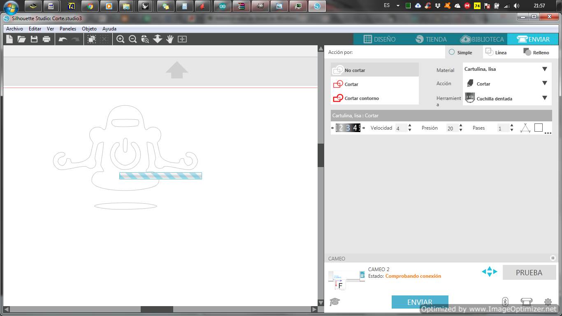
Task: Increase blade depth with the right arrow
Action: click(x=363, y=128)
